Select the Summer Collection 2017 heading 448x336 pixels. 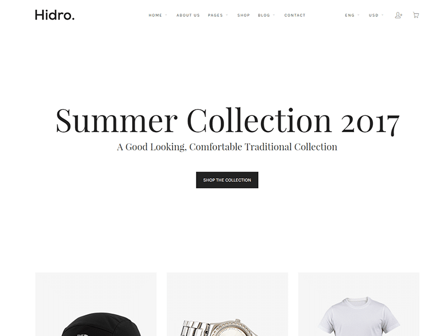[x=227, y=120]
